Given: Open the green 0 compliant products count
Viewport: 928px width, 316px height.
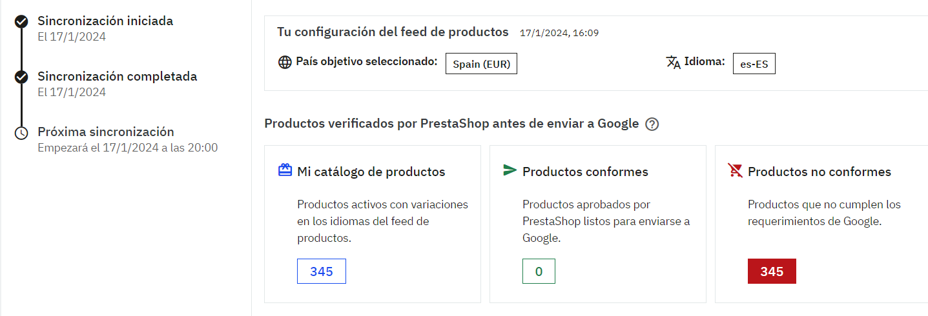Looking at the screenshot, I should [539, 272].
